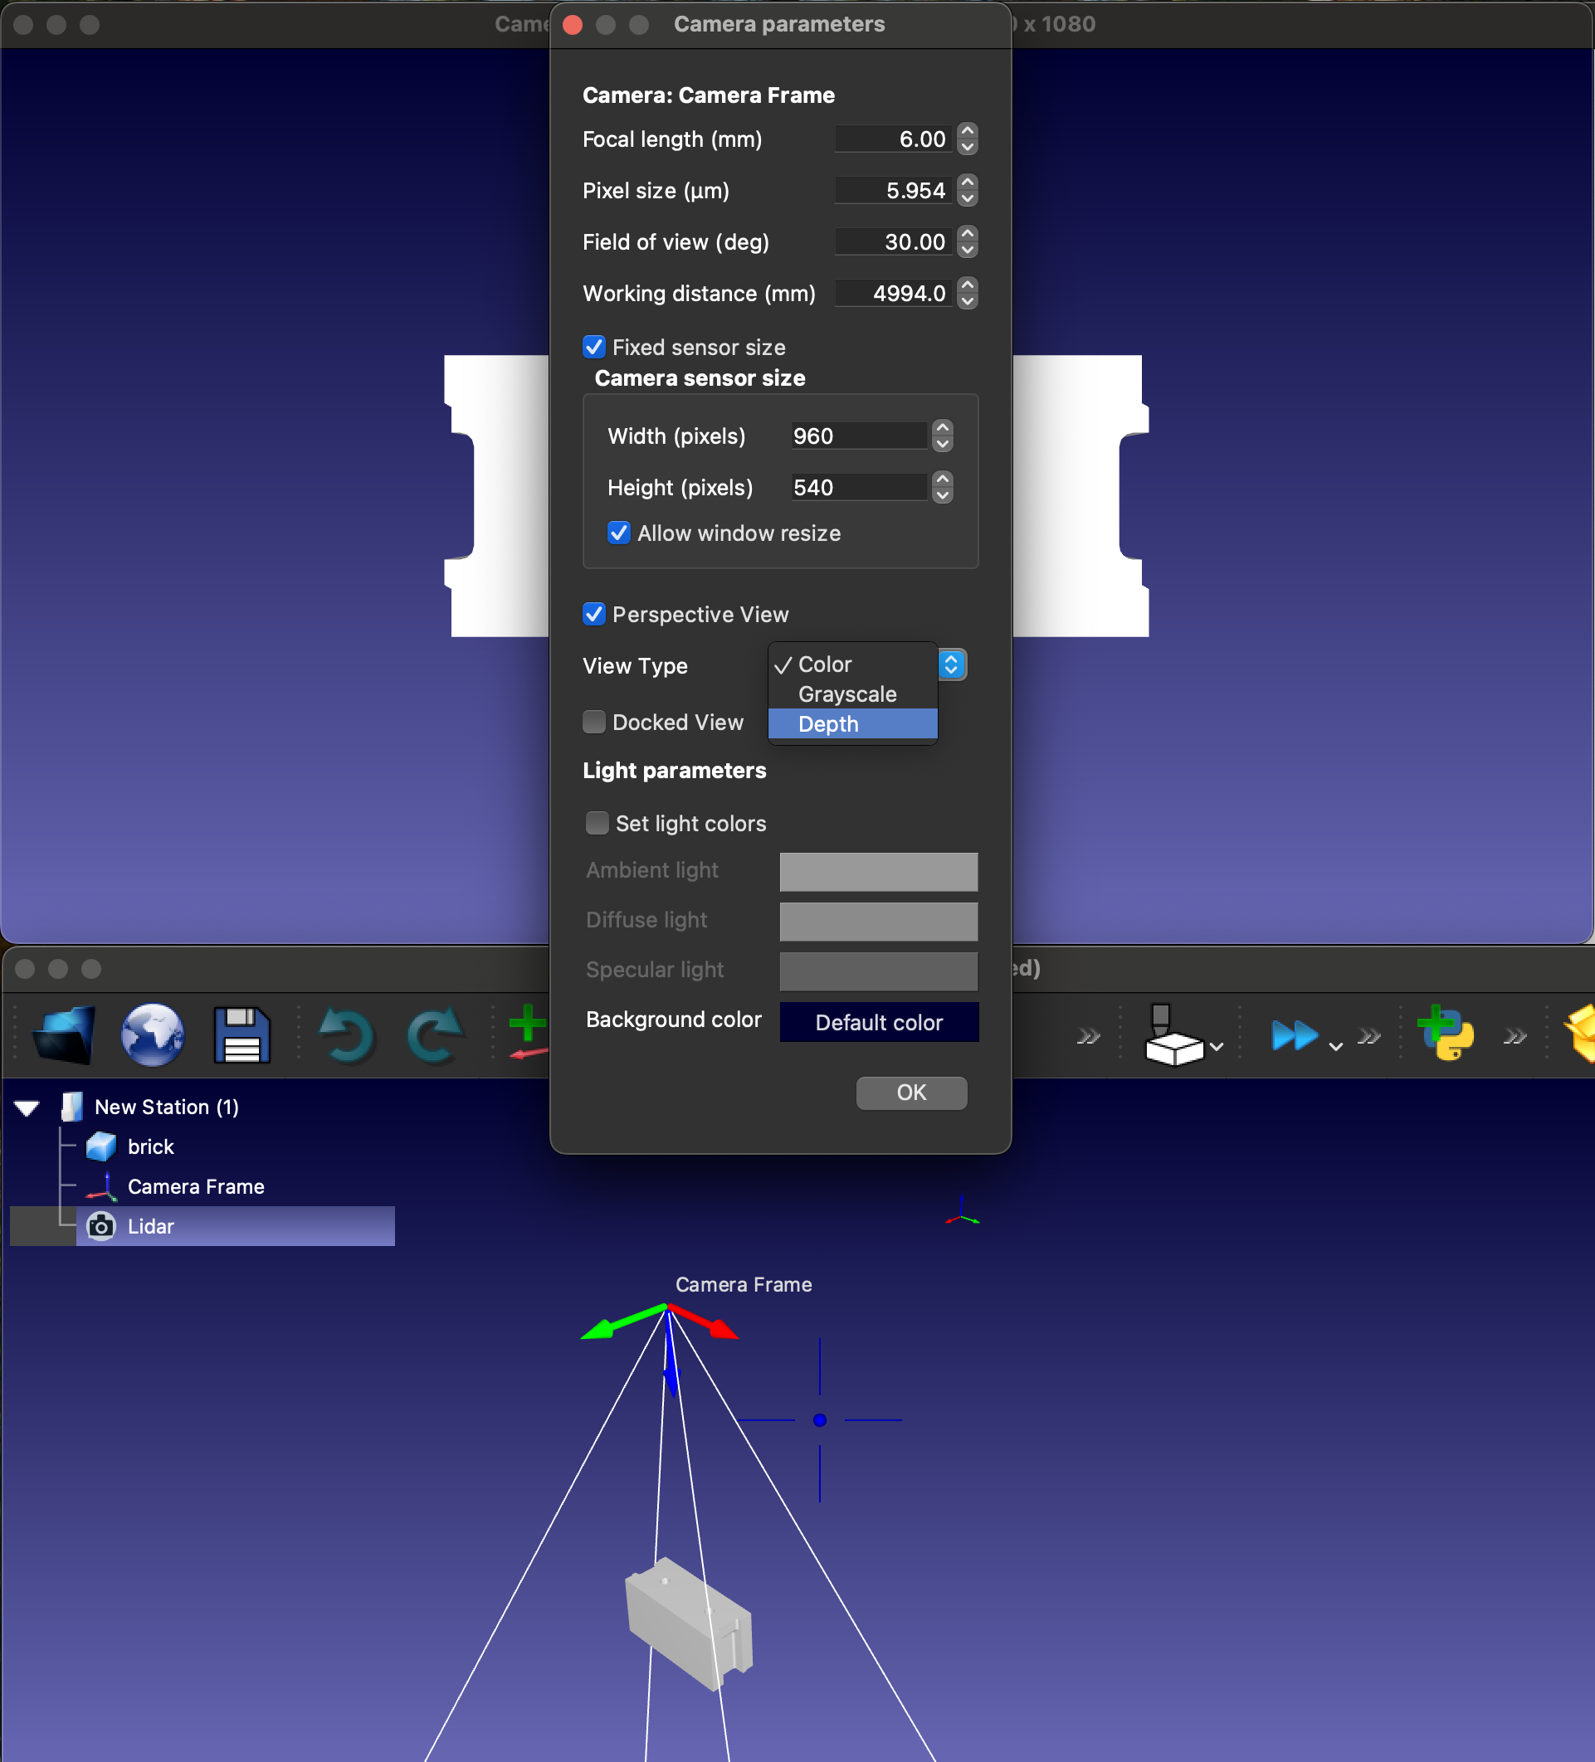The width and height of the screenshot is (1595, 1762).
Task: Click the Open file folder icon
Action: [x=63, y=1034]
